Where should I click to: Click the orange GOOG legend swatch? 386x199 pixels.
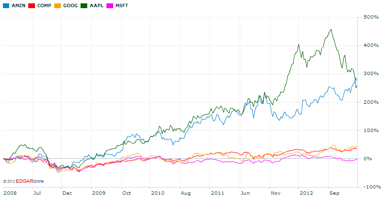(58, 6)
